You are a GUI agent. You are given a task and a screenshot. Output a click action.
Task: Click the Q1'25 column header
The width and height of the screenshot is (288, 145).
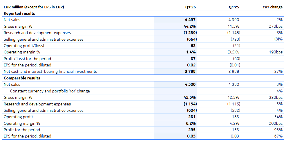coord(234,7)
